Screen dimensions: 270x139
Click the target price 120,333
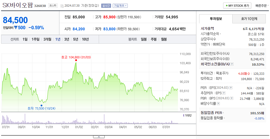[x=259, y=74]
